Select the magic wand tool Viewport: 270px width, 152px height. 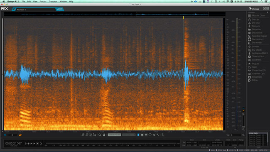tap(158, 135)
